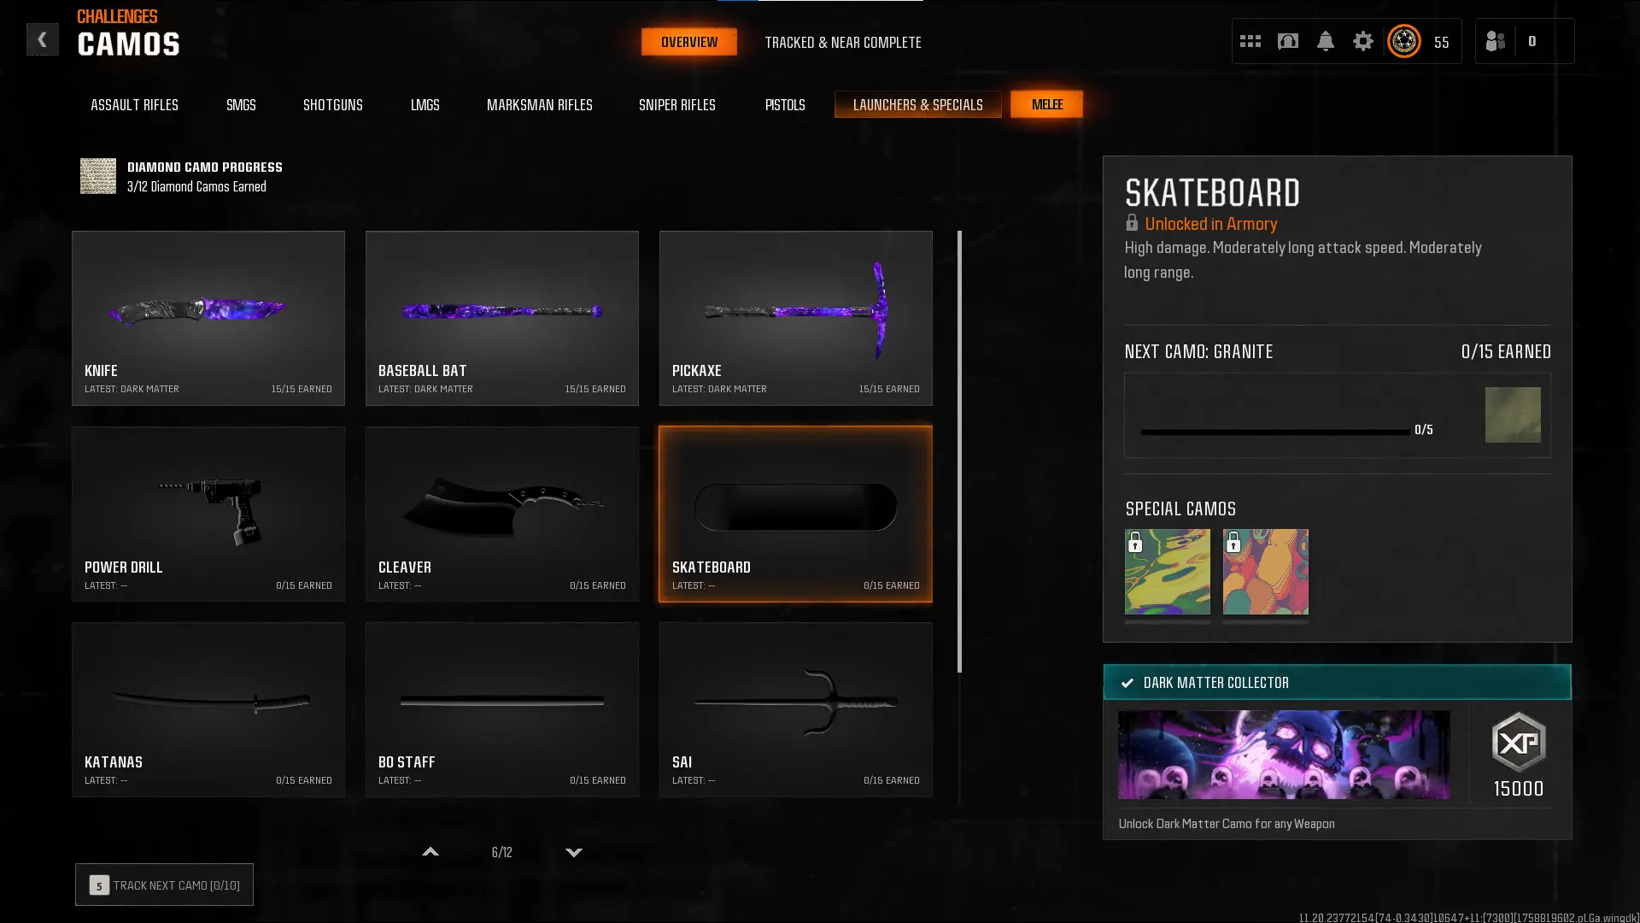1640x923 pixels.
Task: Open the Sniper Rifles category tab
Action: click(676, 104)
